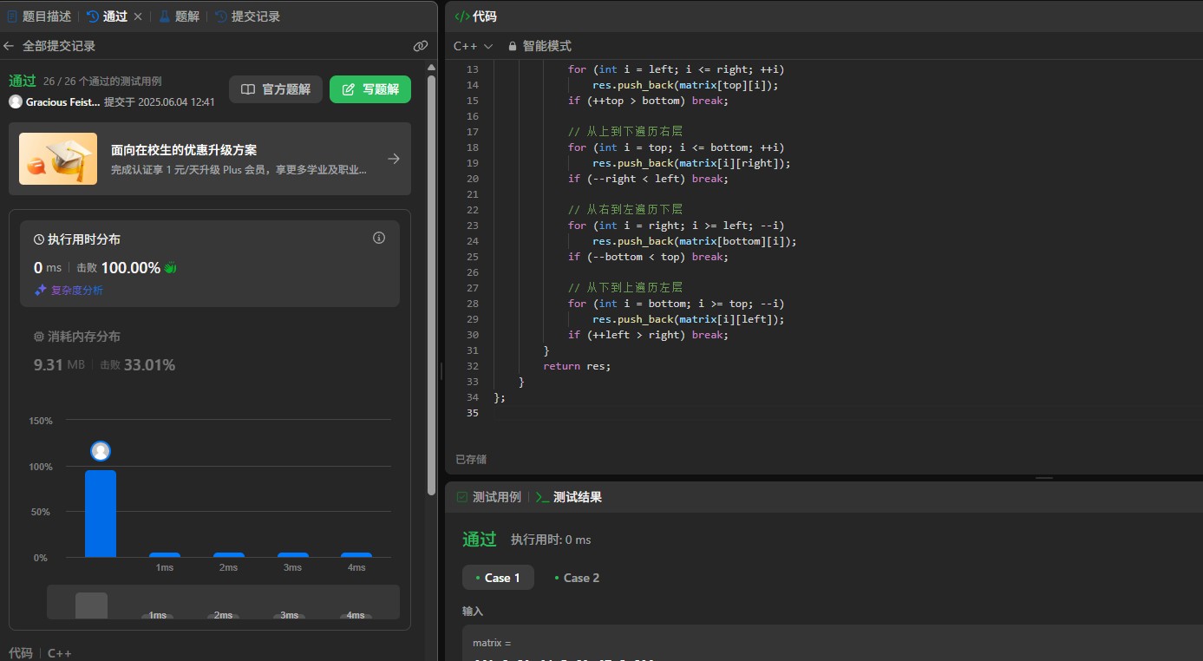Open the student upgrade plan banner arrow

point(394,159)
